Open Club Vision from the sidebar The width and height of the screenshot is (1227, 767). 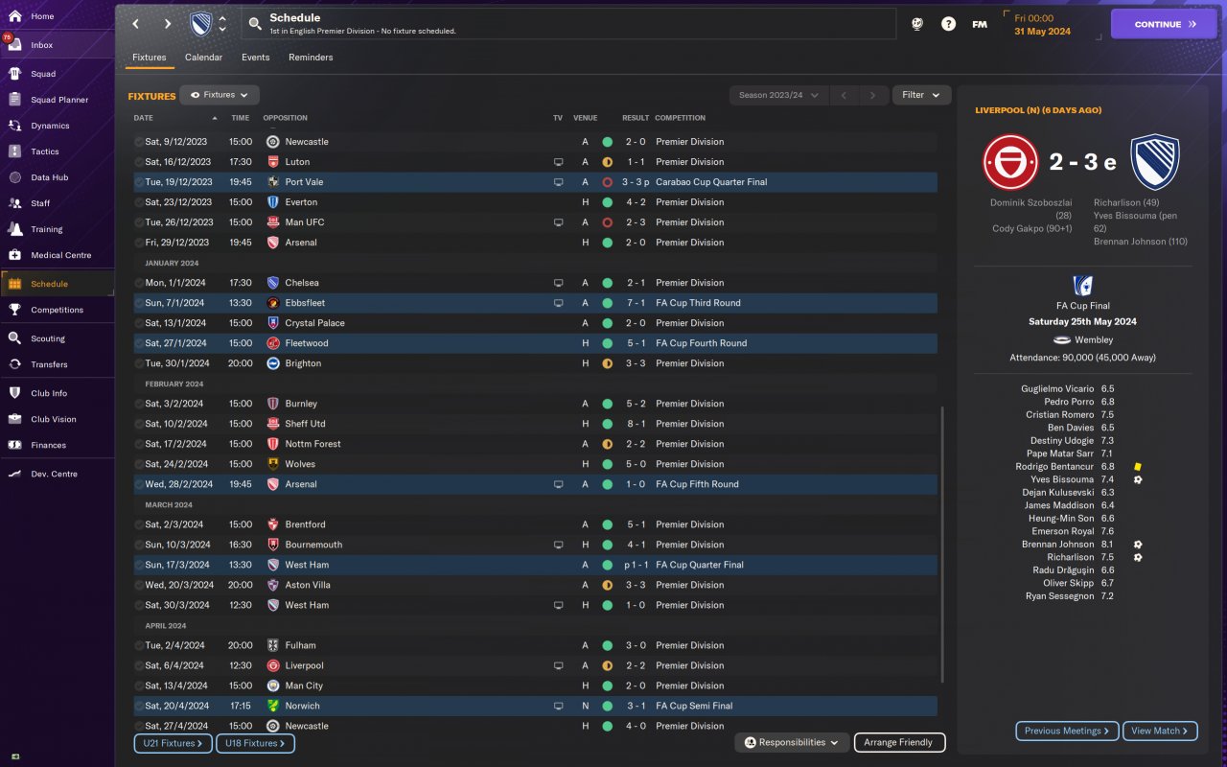pos(53,419)
